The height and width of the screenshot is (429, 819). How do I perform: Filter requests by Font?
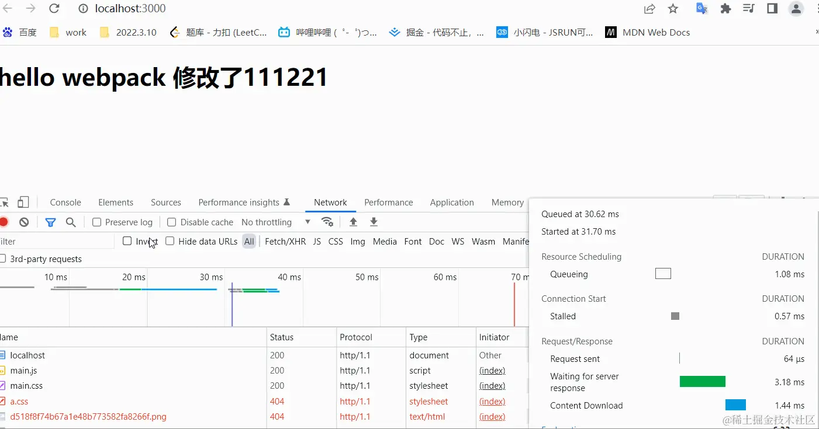click(x=413, y=242)
